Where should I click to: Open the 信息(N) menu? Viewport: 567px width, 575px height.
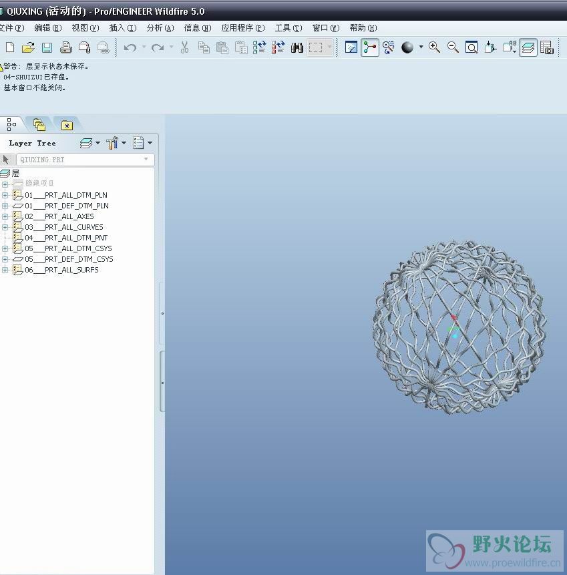(198, 28)
